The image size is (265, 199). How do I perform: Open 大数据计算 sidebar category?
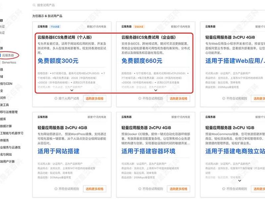(6, 126)
